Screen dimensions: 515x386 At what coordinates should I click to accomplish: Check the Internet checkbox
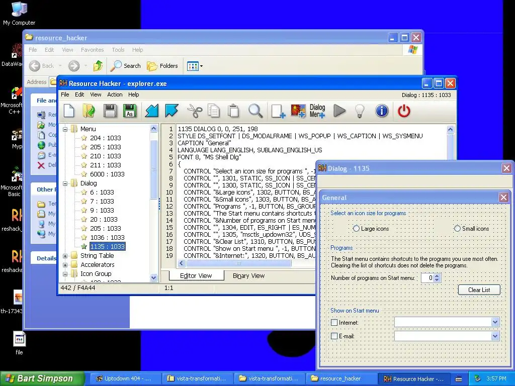[x=334, y=322]
